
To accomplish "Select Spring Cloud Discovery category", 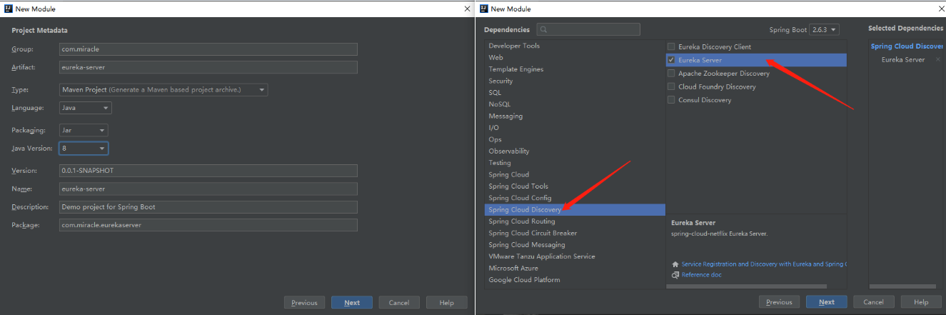I will [575, 210].
